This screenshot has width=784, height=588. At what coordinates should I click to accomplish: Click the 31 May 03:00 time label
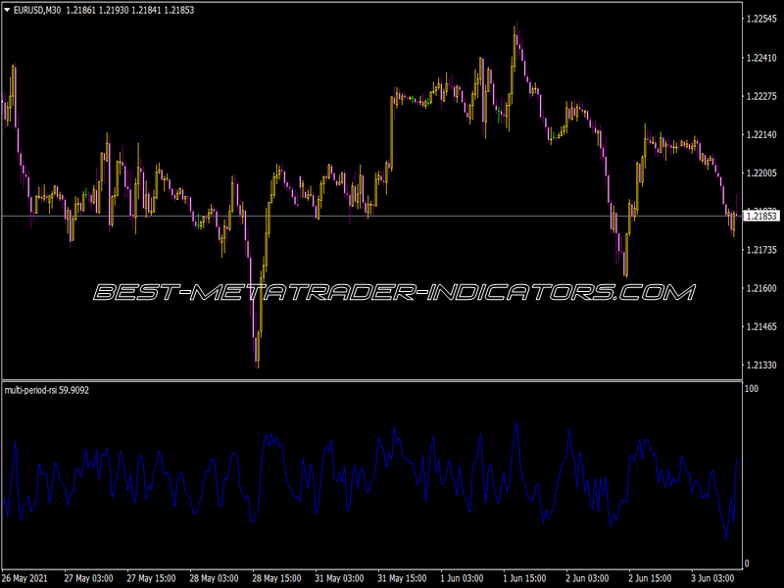(339, 578)
